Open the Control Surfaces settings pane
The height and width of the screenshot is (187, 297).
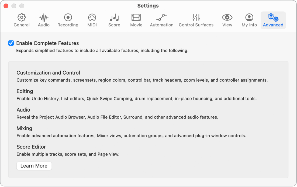pyautogui.click(x=196, y=20)
